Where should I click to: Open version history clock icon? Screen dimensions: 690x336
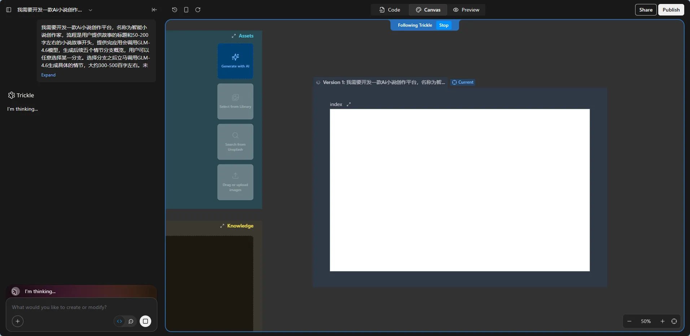(x=175, y=10)
